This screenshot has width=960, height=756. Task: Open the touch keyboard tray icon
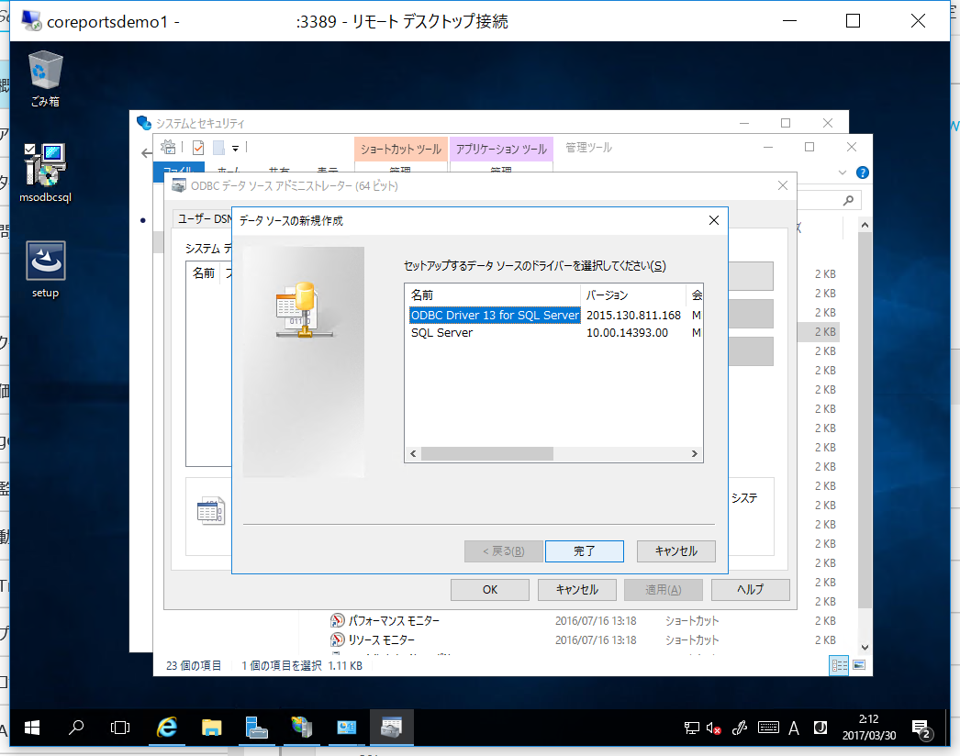point(768,728)
